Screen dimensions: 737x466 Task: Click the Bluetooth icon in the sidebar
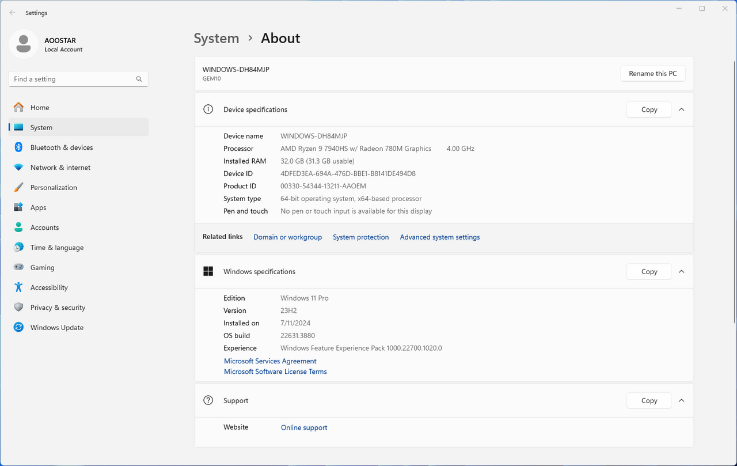[18, 147]
